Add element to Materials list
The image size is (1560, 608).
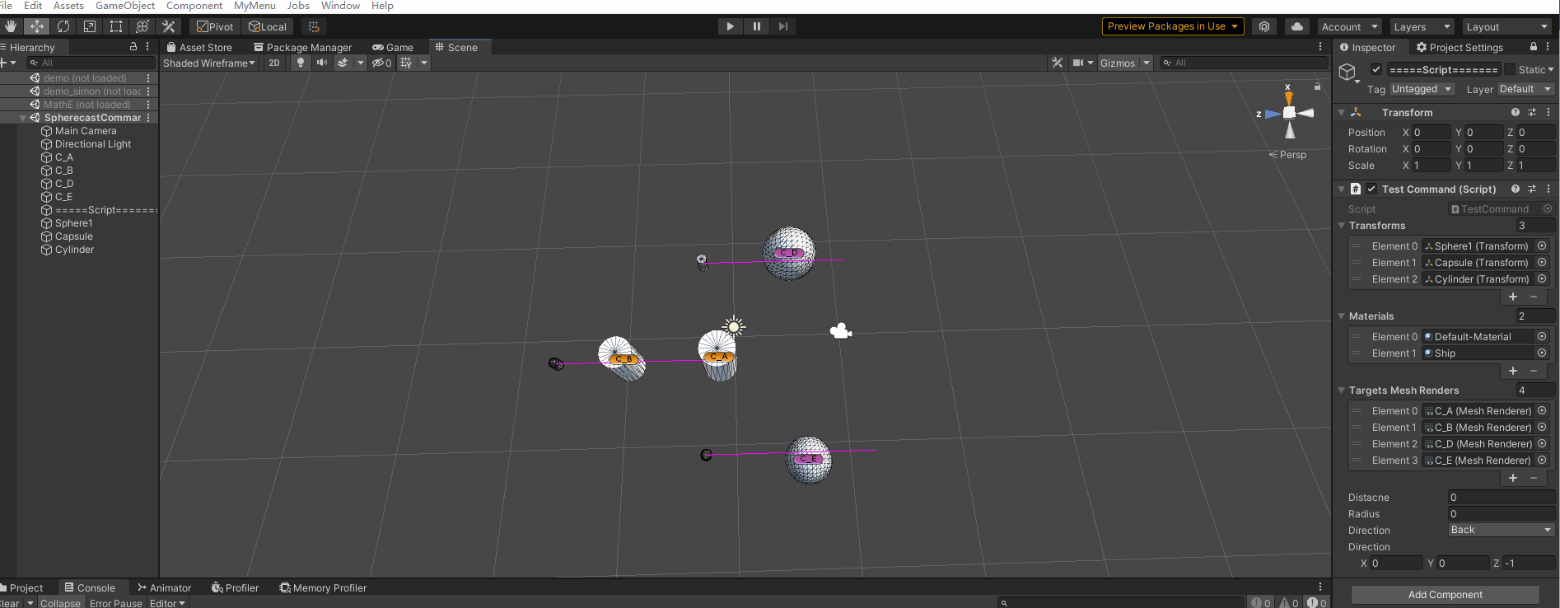point(1513,371)
